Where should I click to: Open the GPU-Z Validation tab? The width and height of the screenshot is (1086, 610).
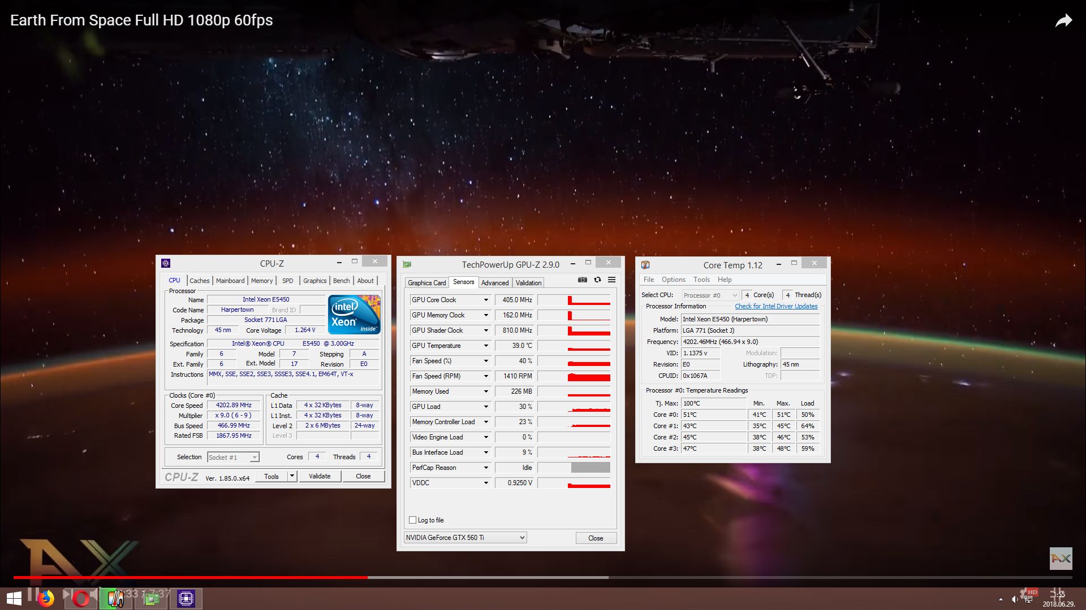(x=529, y=283)
